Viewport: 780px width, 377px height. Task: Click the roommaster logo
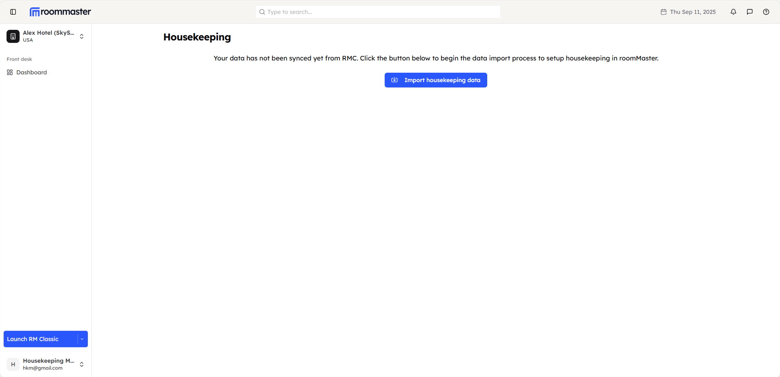[60, 12]
